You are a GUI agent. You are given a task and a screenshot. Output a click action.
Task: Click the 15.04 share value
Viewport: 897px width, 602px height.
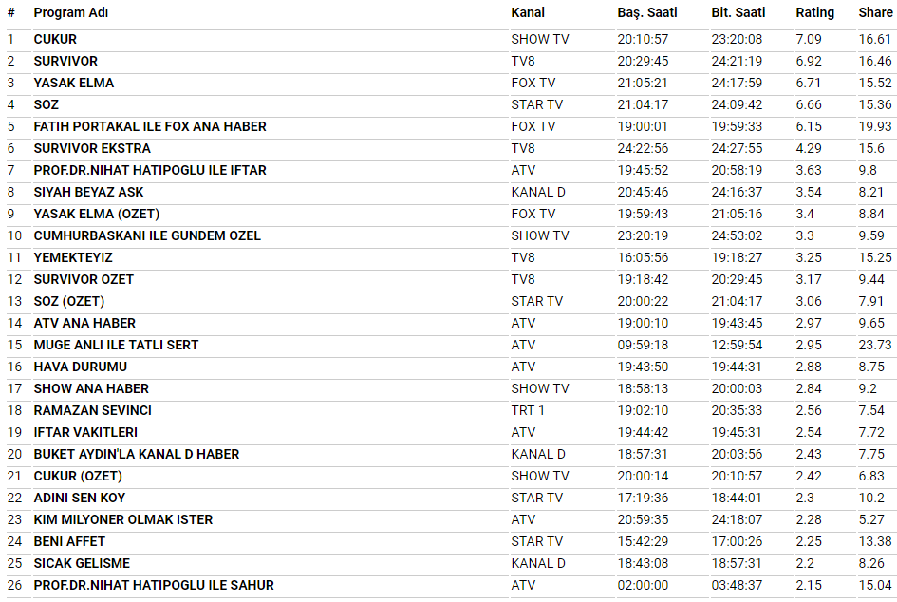coord(875,585)
